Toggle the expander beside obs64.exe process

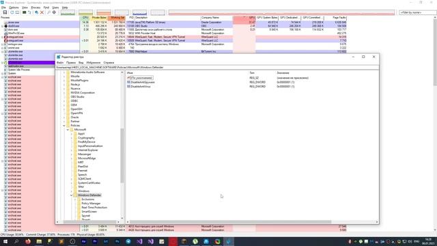(3, 26)
